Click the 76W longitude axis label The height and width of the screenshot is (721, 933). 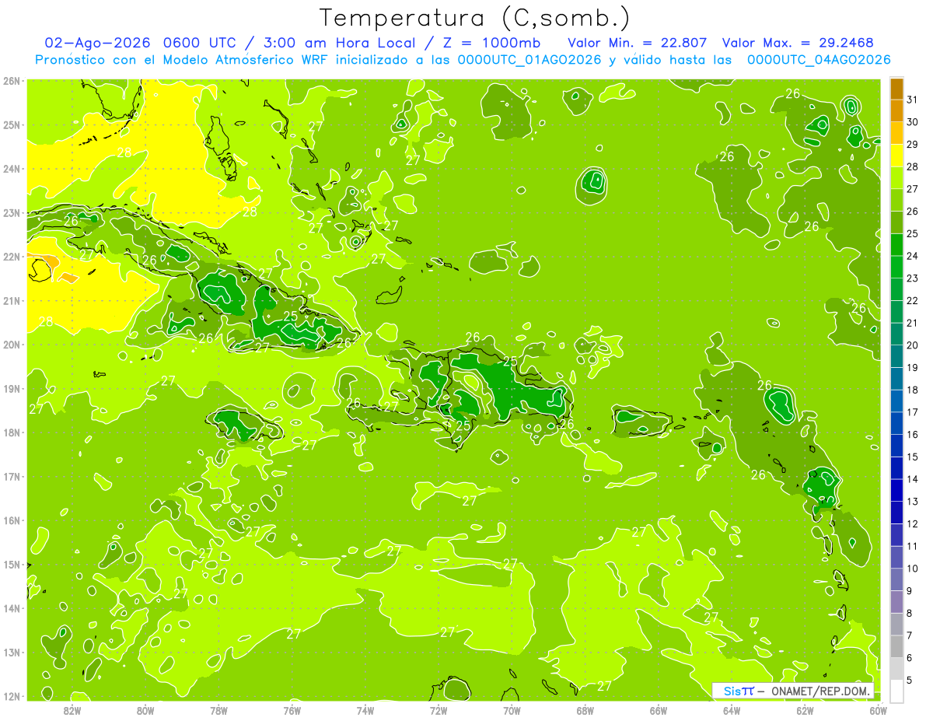(292, 710)
